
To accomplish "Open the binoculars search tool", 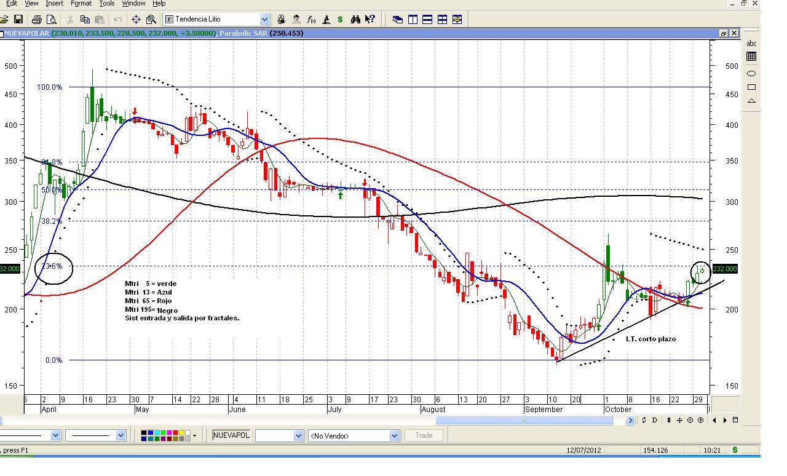I will tap(355, 20).
